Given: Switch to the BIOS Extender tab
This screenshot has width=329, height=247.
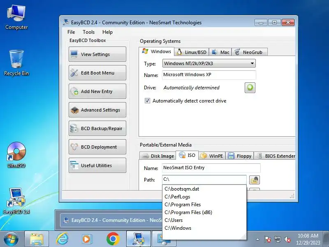Looking at the screenshot, I should [276, 156].
